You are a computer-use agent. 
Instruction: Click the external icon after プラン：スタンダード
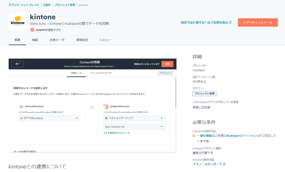[x=224, y=164]
